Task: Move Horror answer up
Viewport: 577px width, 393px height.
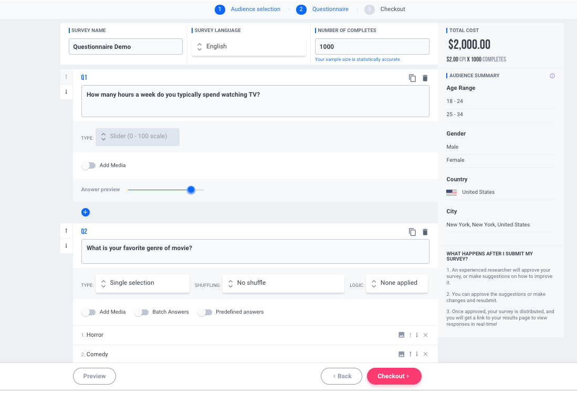Action: (x=410, y=335)
